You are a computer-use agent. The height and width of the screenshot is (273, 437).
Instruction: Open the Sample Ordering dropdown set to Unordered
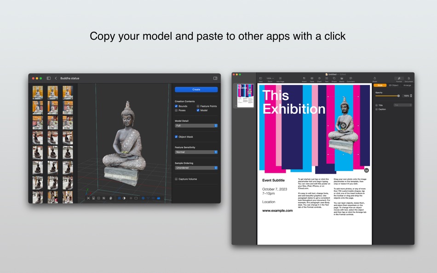196,168
